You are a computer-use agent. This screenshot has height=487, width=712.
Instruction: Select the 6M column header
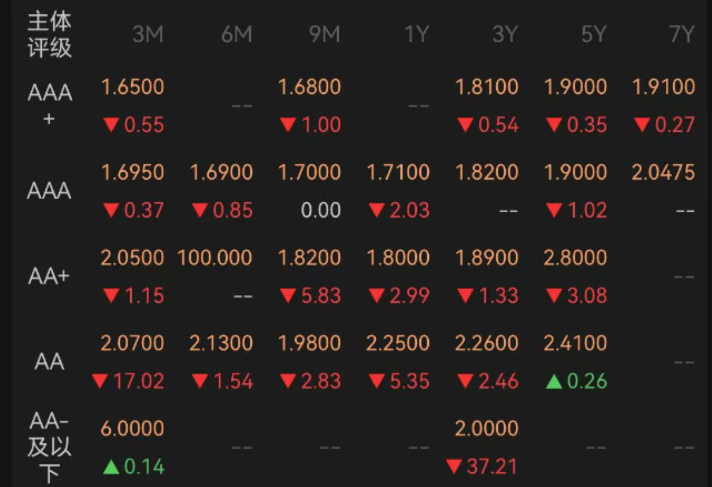click(236, 34)
